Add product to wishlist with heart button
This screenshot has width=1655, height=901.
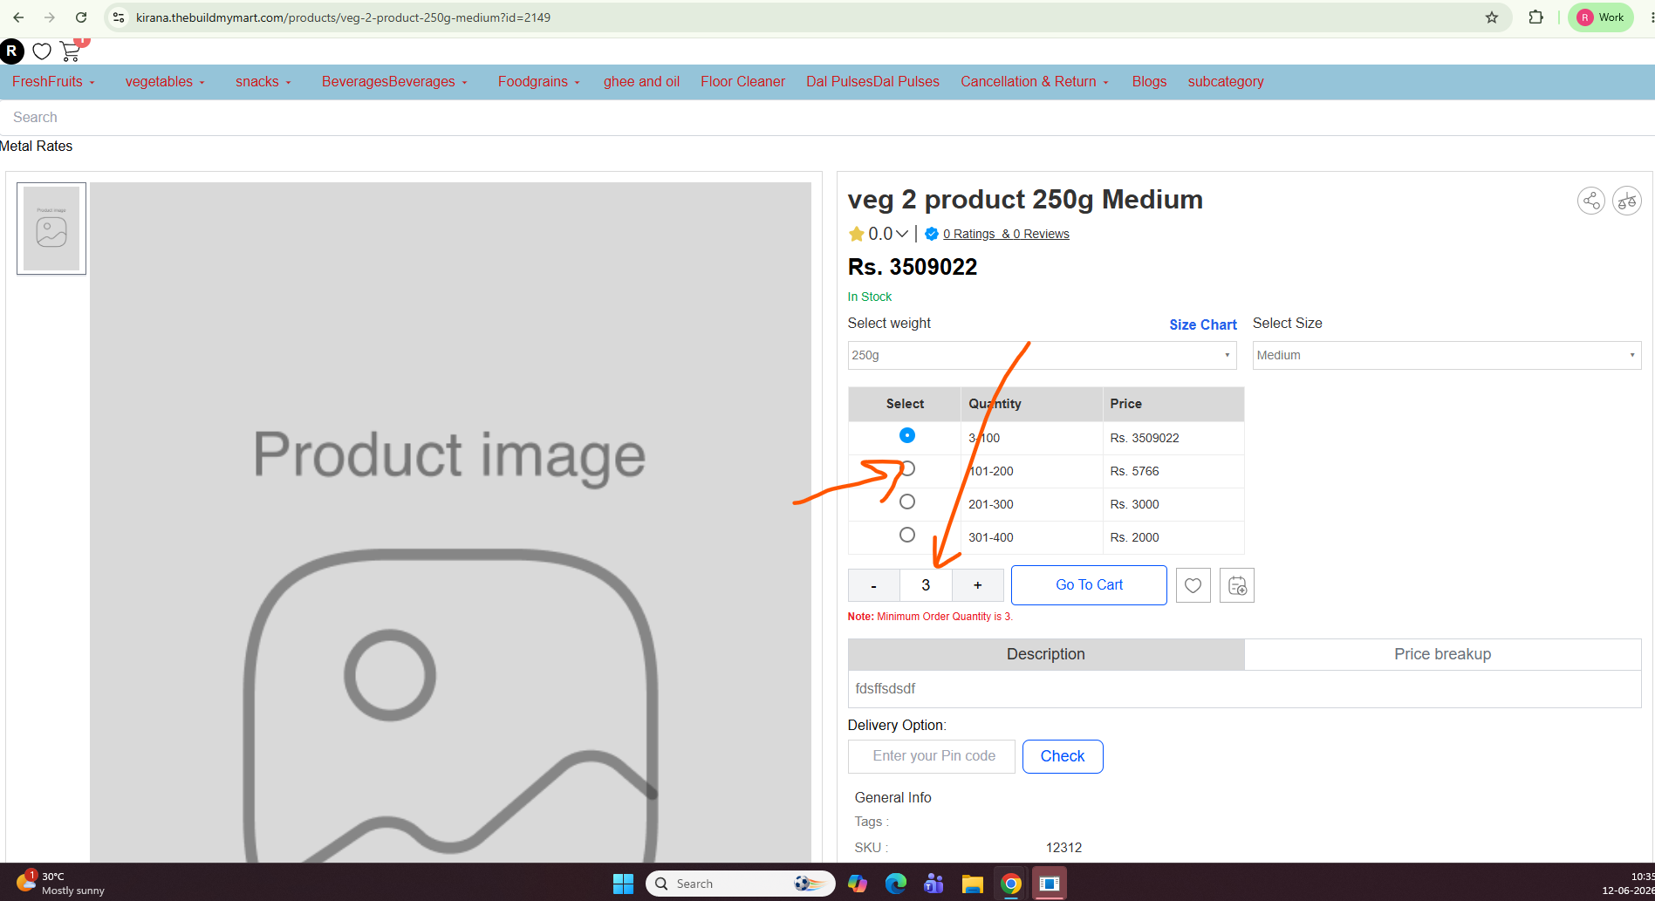pyautogui.click(x=1193, y=585)
